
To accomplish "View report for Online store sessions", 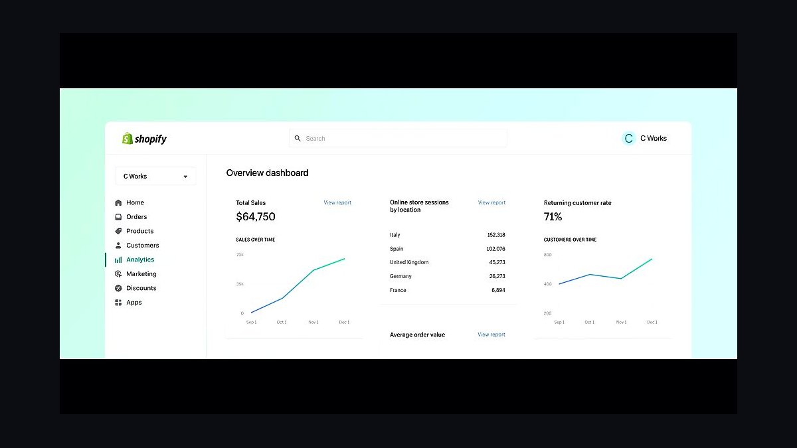I will (491, 202).
